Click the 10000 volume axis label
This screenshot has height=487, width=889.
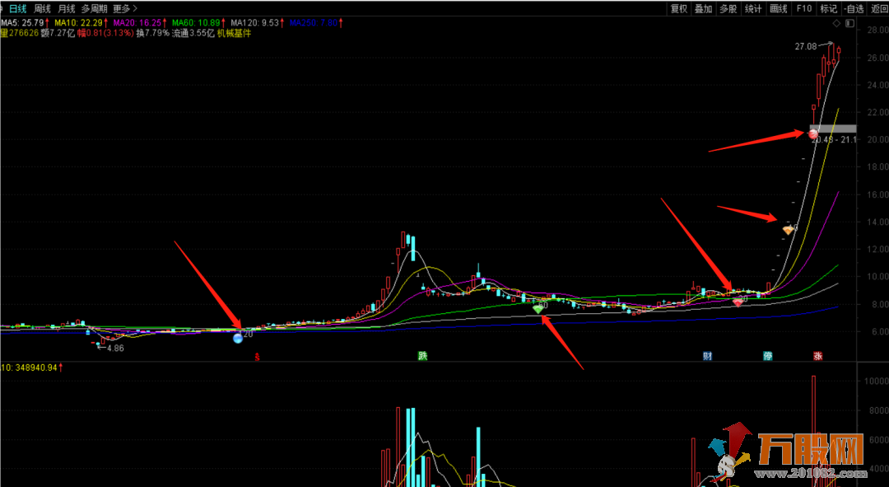point(875,382)
